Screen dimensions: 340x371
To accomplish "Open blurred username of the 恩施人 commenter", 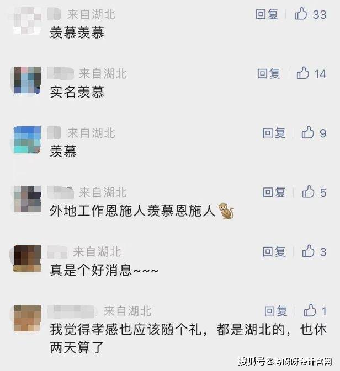I will coord(61,192).
